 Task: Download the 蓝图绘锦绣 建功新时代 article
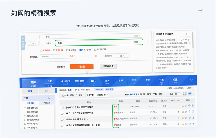pos(183,118)
